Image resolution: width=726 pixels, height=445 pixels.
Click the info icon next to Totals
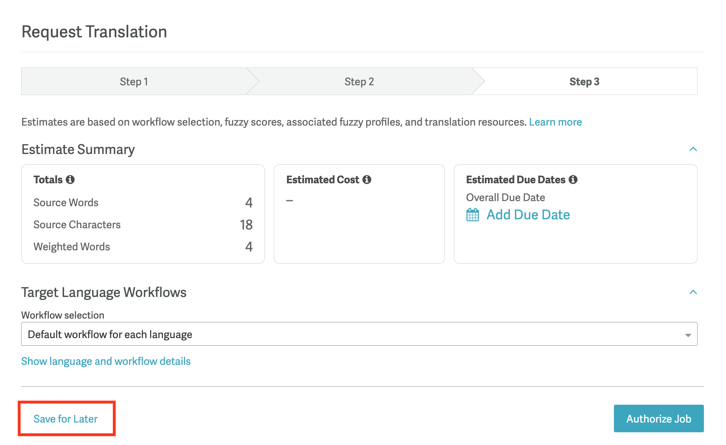[70, 179]
